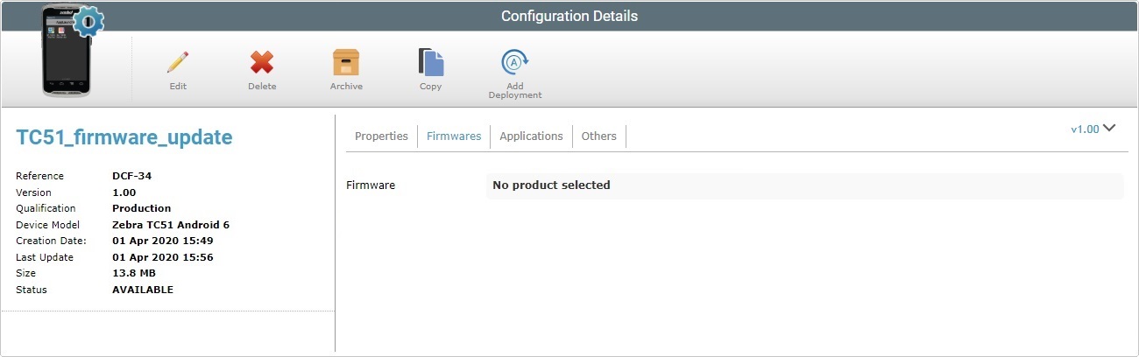Click the Configuration Details header title
The height and width of the screenshot is (357, 1139).
click(x=569, y=16)
